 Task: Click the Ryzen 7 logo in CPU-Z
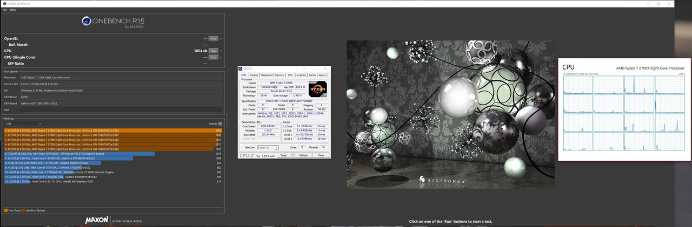[318, 89]
